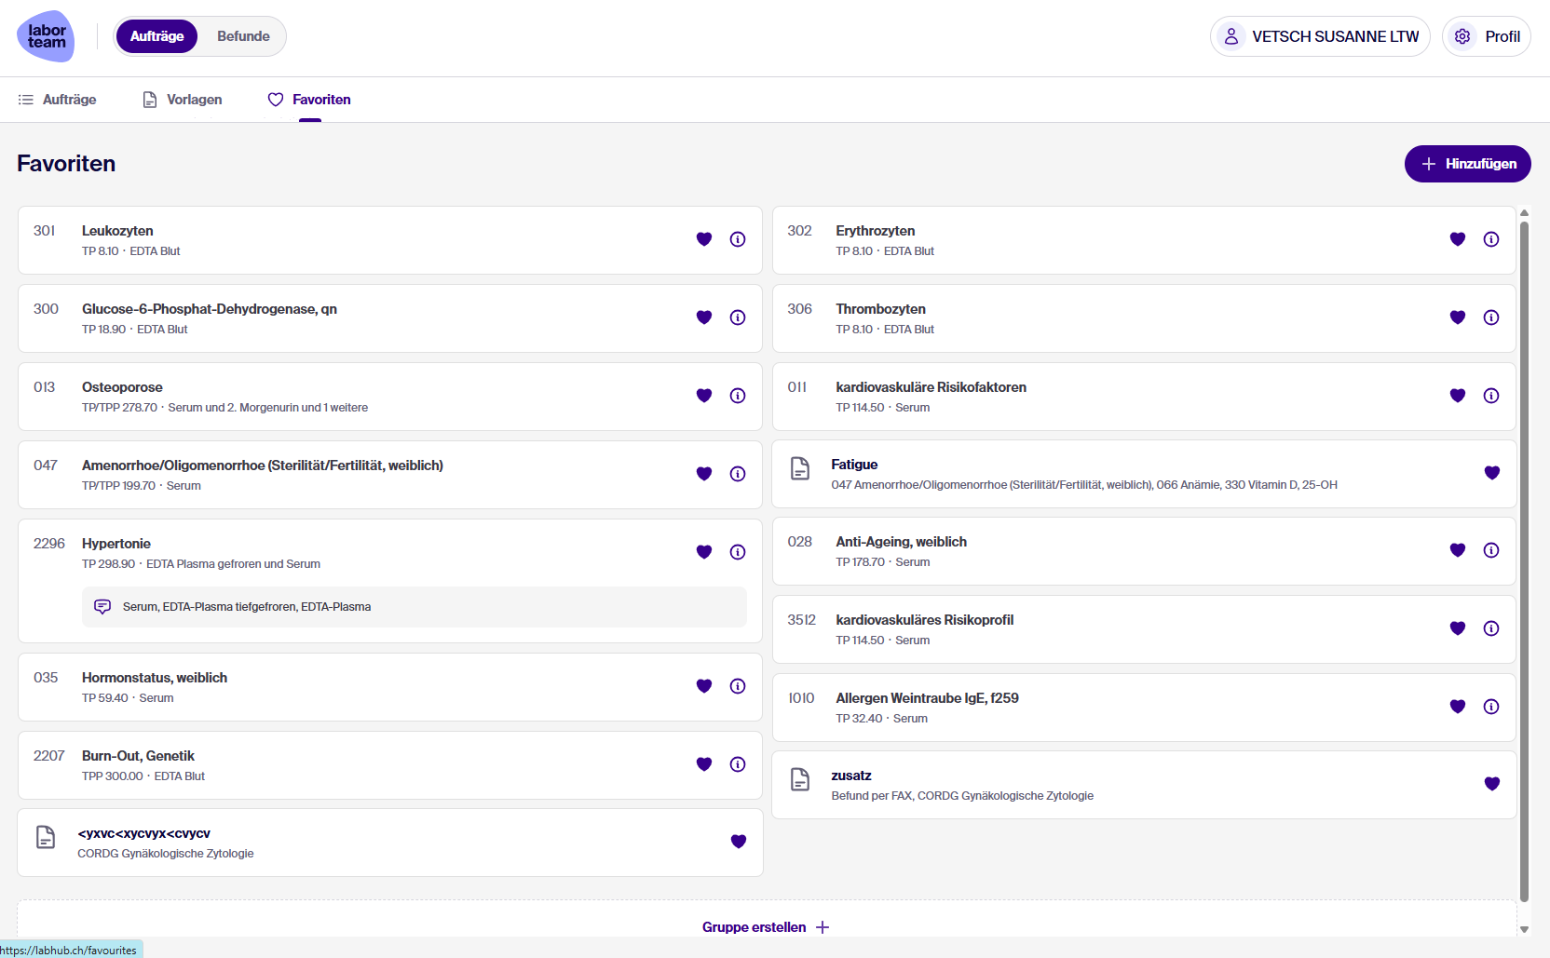Switch to the Befunde section

coord(243,36)
